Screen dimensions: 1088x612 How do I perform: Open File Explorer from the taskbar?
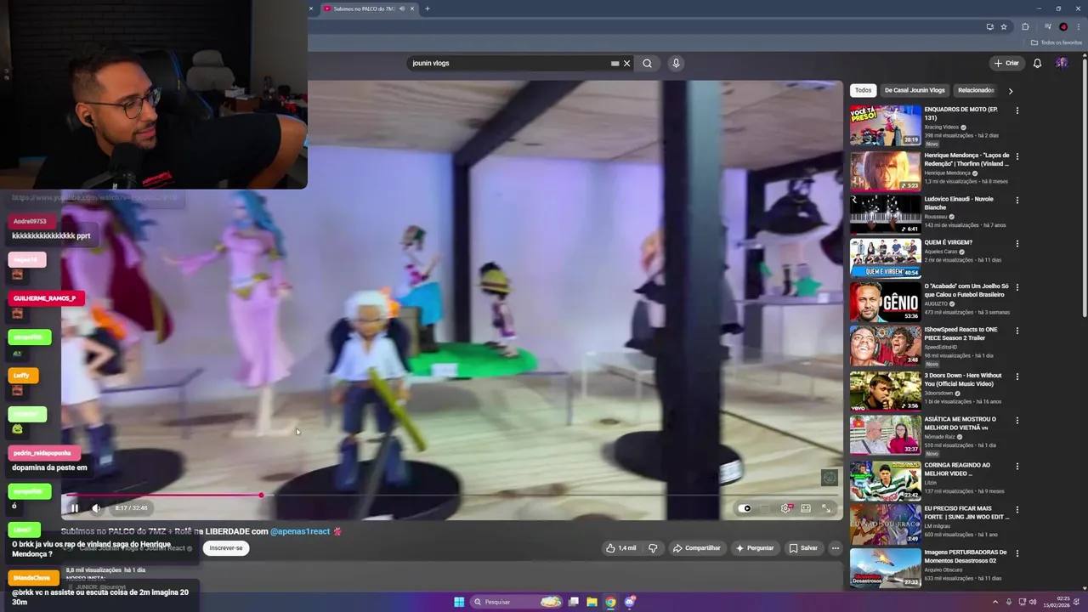[592, 602]
